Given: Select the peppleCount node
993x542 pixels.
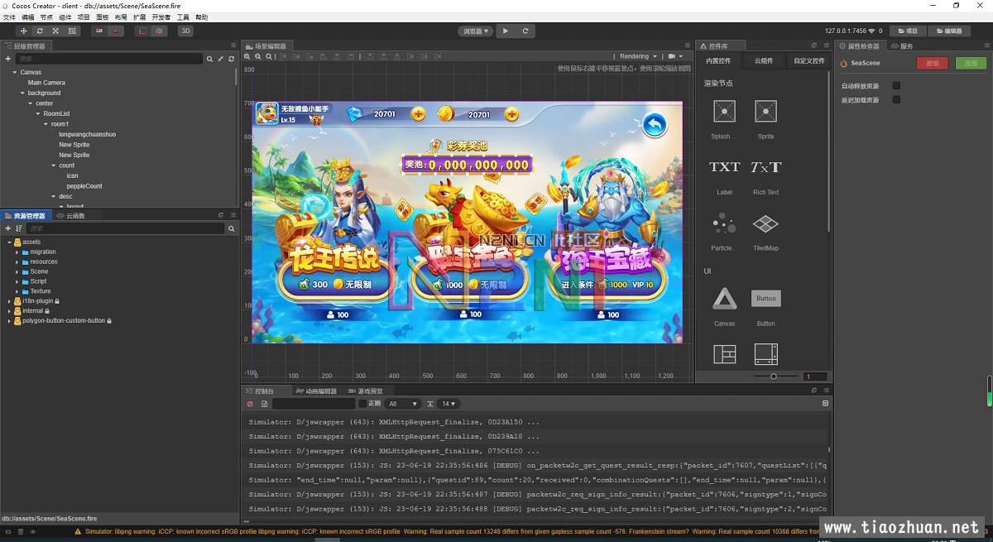Looking at the screenshot, I should [84, 186].
